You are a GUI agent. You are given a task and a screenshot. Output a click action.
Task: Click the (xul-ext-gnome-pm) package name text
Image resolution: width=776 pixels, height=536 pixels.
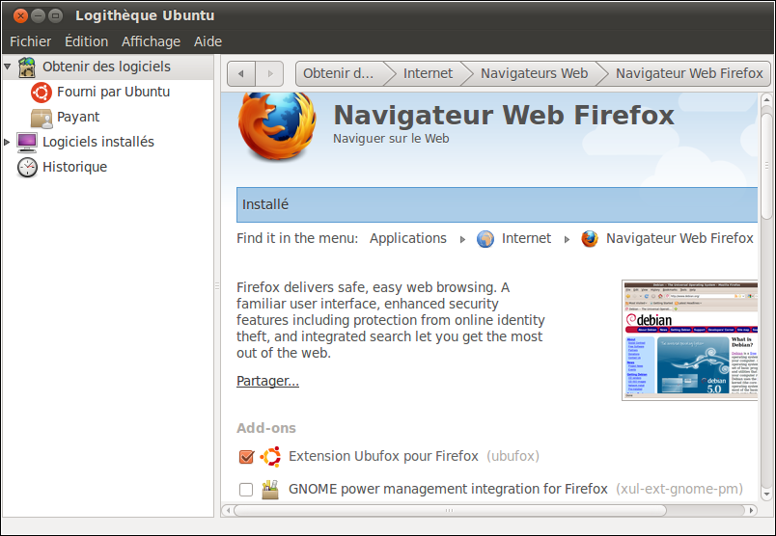point(679,490)
